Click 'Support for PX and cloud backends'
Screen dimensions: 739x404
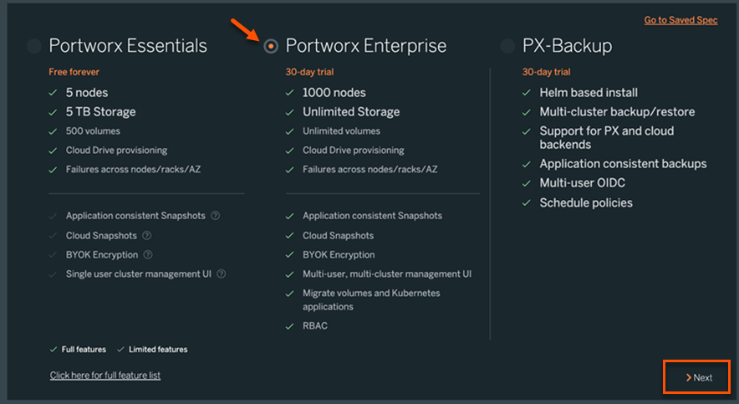[607, 138]
